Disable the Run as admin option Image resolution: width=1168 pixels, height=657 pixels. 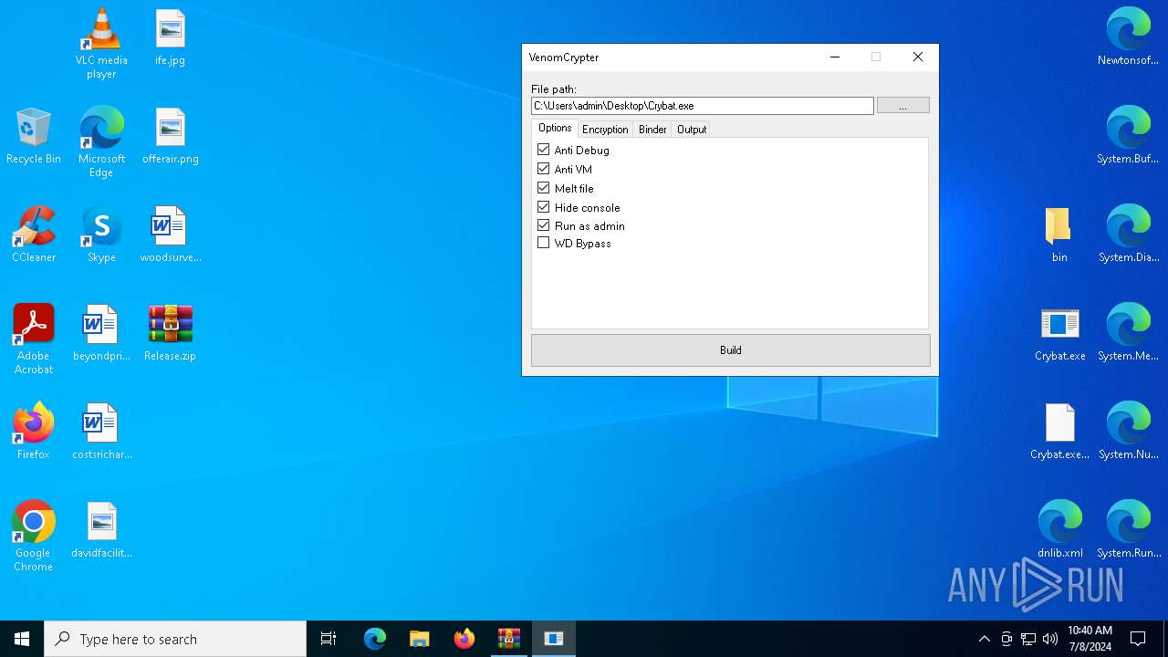coord(544,225)
